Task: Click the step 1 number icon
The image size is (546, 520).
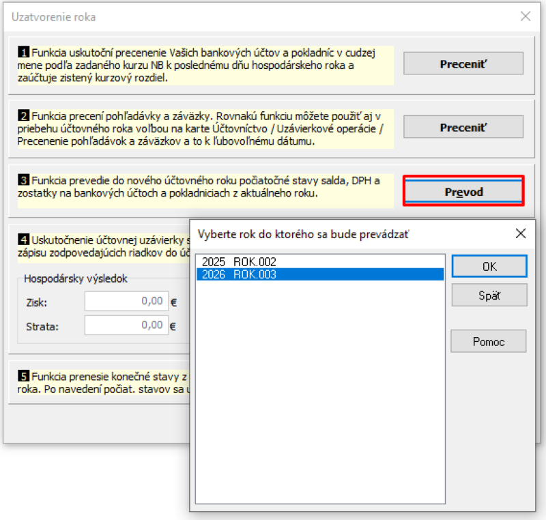Action: click(22, 52)
